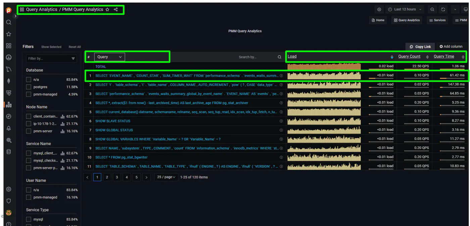Check pmm-managed under Database

click(29, 94)
